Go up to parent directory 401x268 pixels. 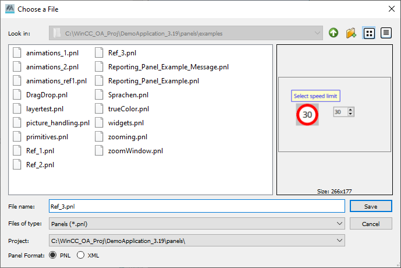tap(333, 33)
